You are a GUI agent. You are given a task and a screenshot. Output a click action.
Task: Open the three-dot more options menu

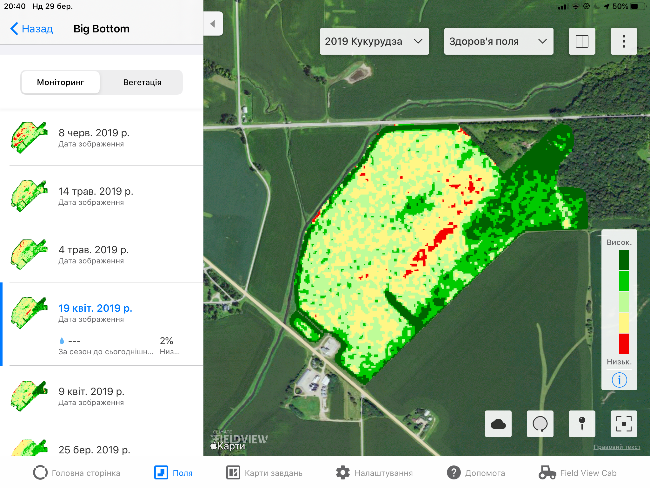coord(624,41)
